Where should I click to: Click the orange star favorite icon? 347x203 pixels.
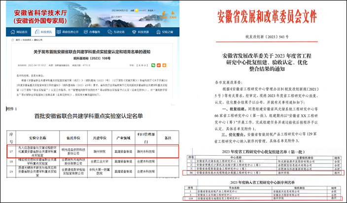(164, 65)
